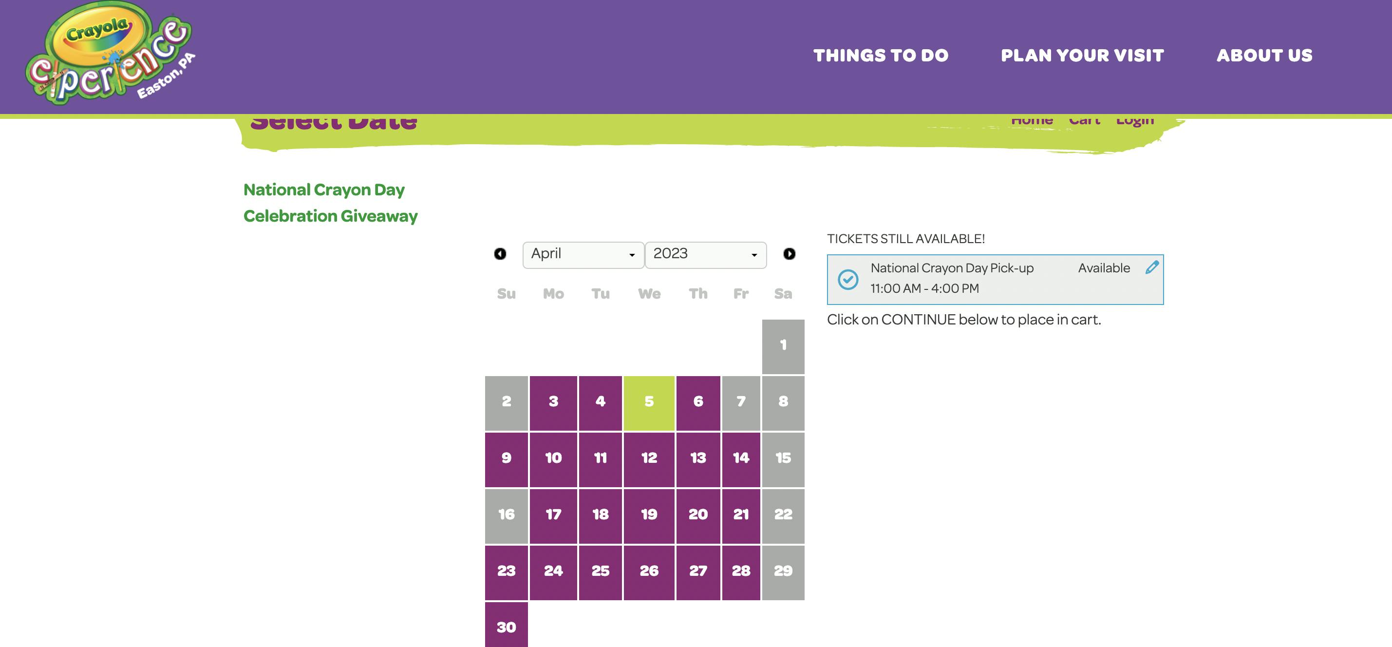Open About Us menu
Viewport: 1392px width, 647px height.
(x=1264, y=56)
